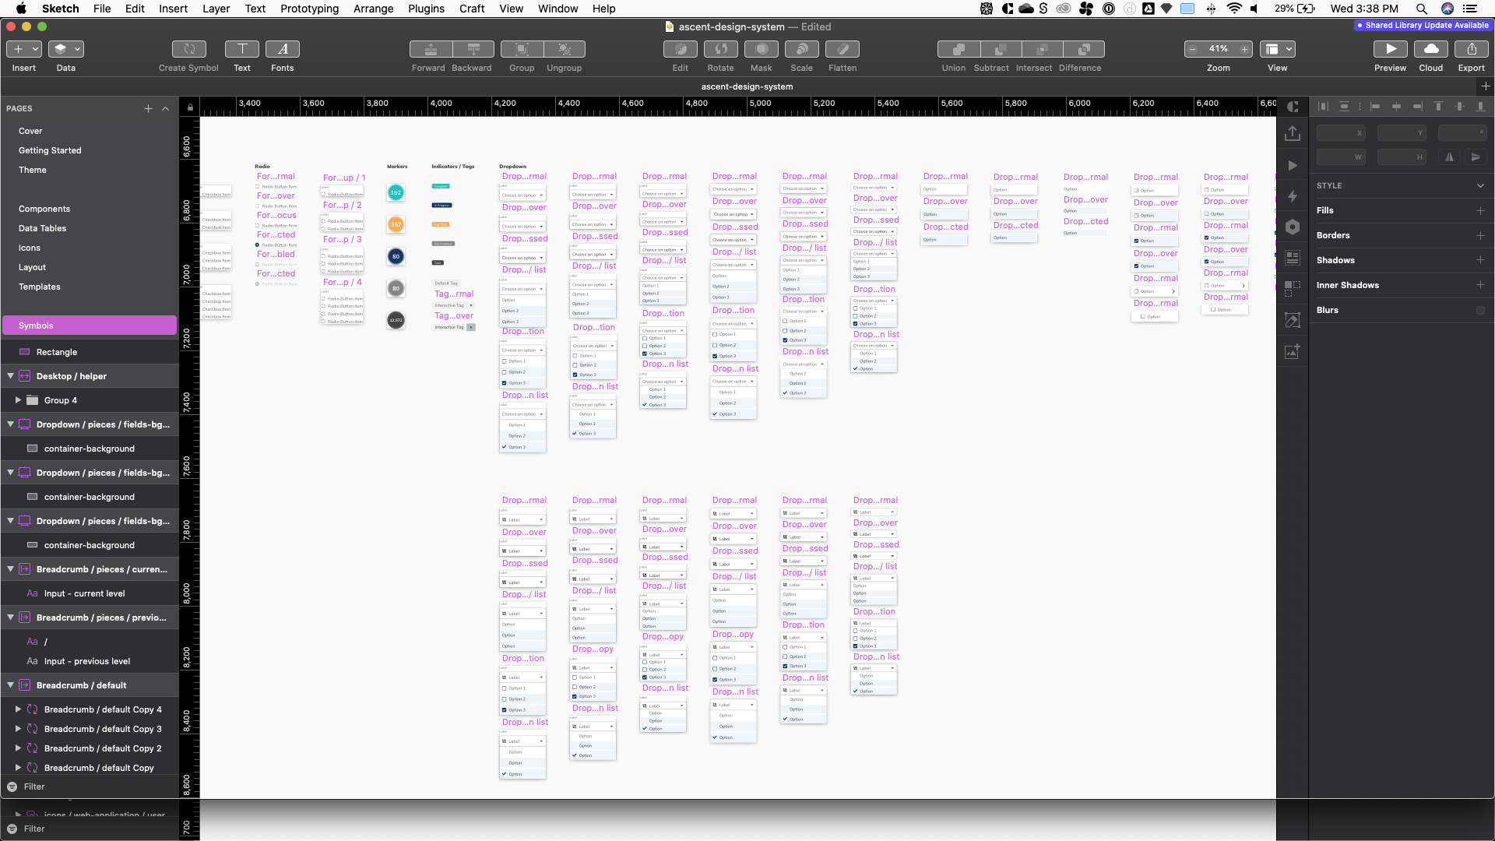Expand the Group 4 layer
This screenshot has height=841, width=1495.
click(x=18, y=400)
